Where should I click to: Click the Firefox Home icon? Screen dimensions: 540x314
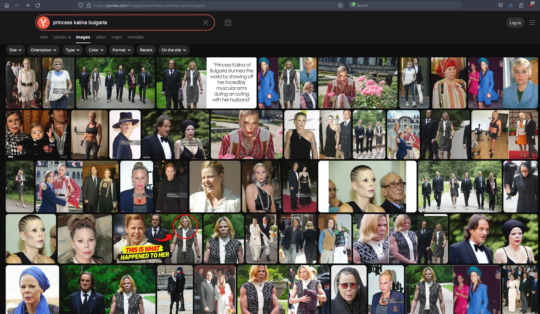coord(7,5)
